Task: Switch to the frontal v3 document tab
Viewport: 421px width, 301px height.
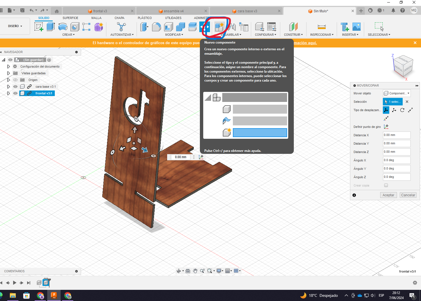Action: click(99, 11)
